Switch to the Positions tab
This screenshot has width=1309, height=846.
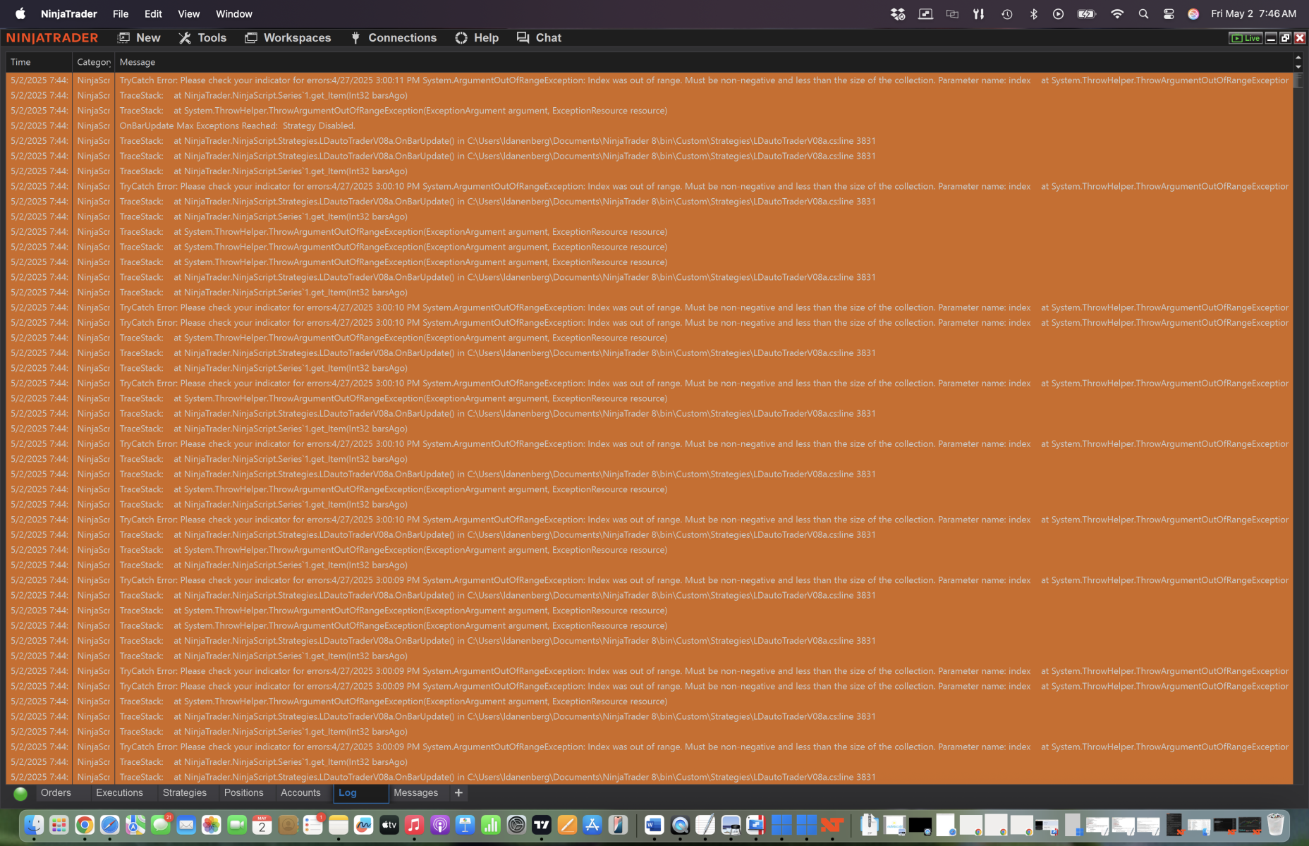click(x=243, y=793)
